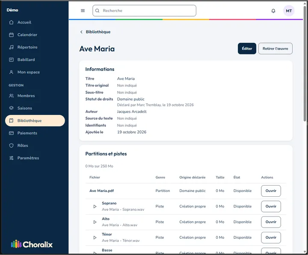Click the Ave Maria.pdf file name
The width and height of the screenshot is (308, 255).
click(x=101, y=191)
